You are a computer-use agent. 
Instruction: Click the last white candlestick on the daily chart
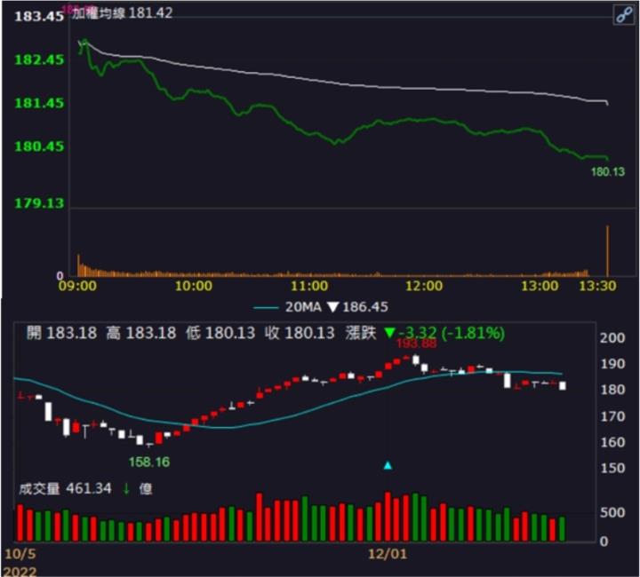(x=563, y=385)
